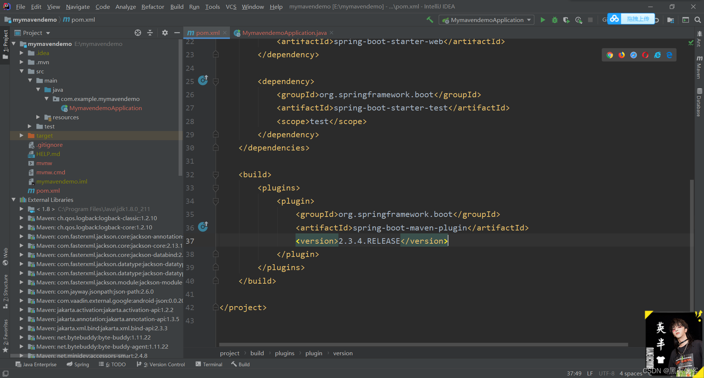
Task: Open in Opera browser icon
Action: pos(645,55)
